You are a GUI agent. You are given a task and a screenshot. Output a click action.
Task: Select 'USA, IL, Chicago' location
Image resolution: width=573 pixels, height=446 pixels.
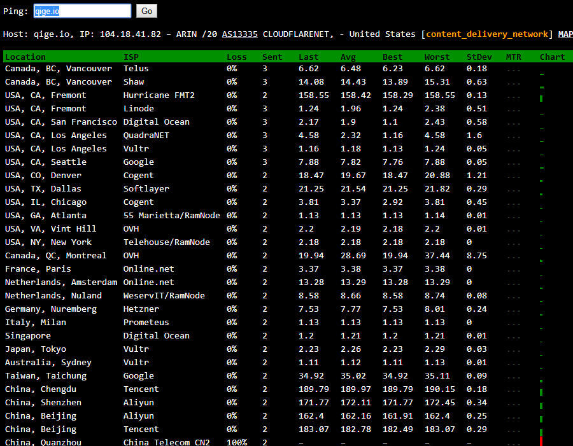point(46,202)
